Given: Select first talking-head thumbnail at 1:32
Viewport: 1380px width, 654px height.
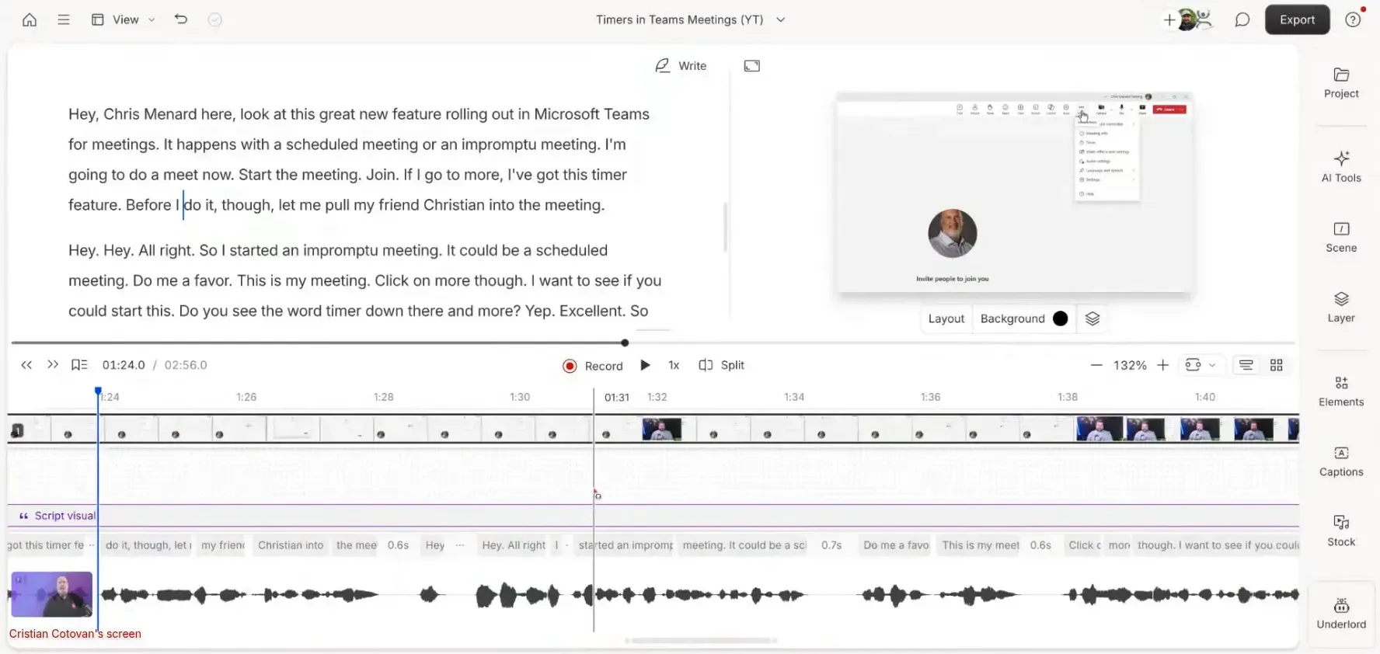Looking at the screenshot, I should (x=662, y=430).
